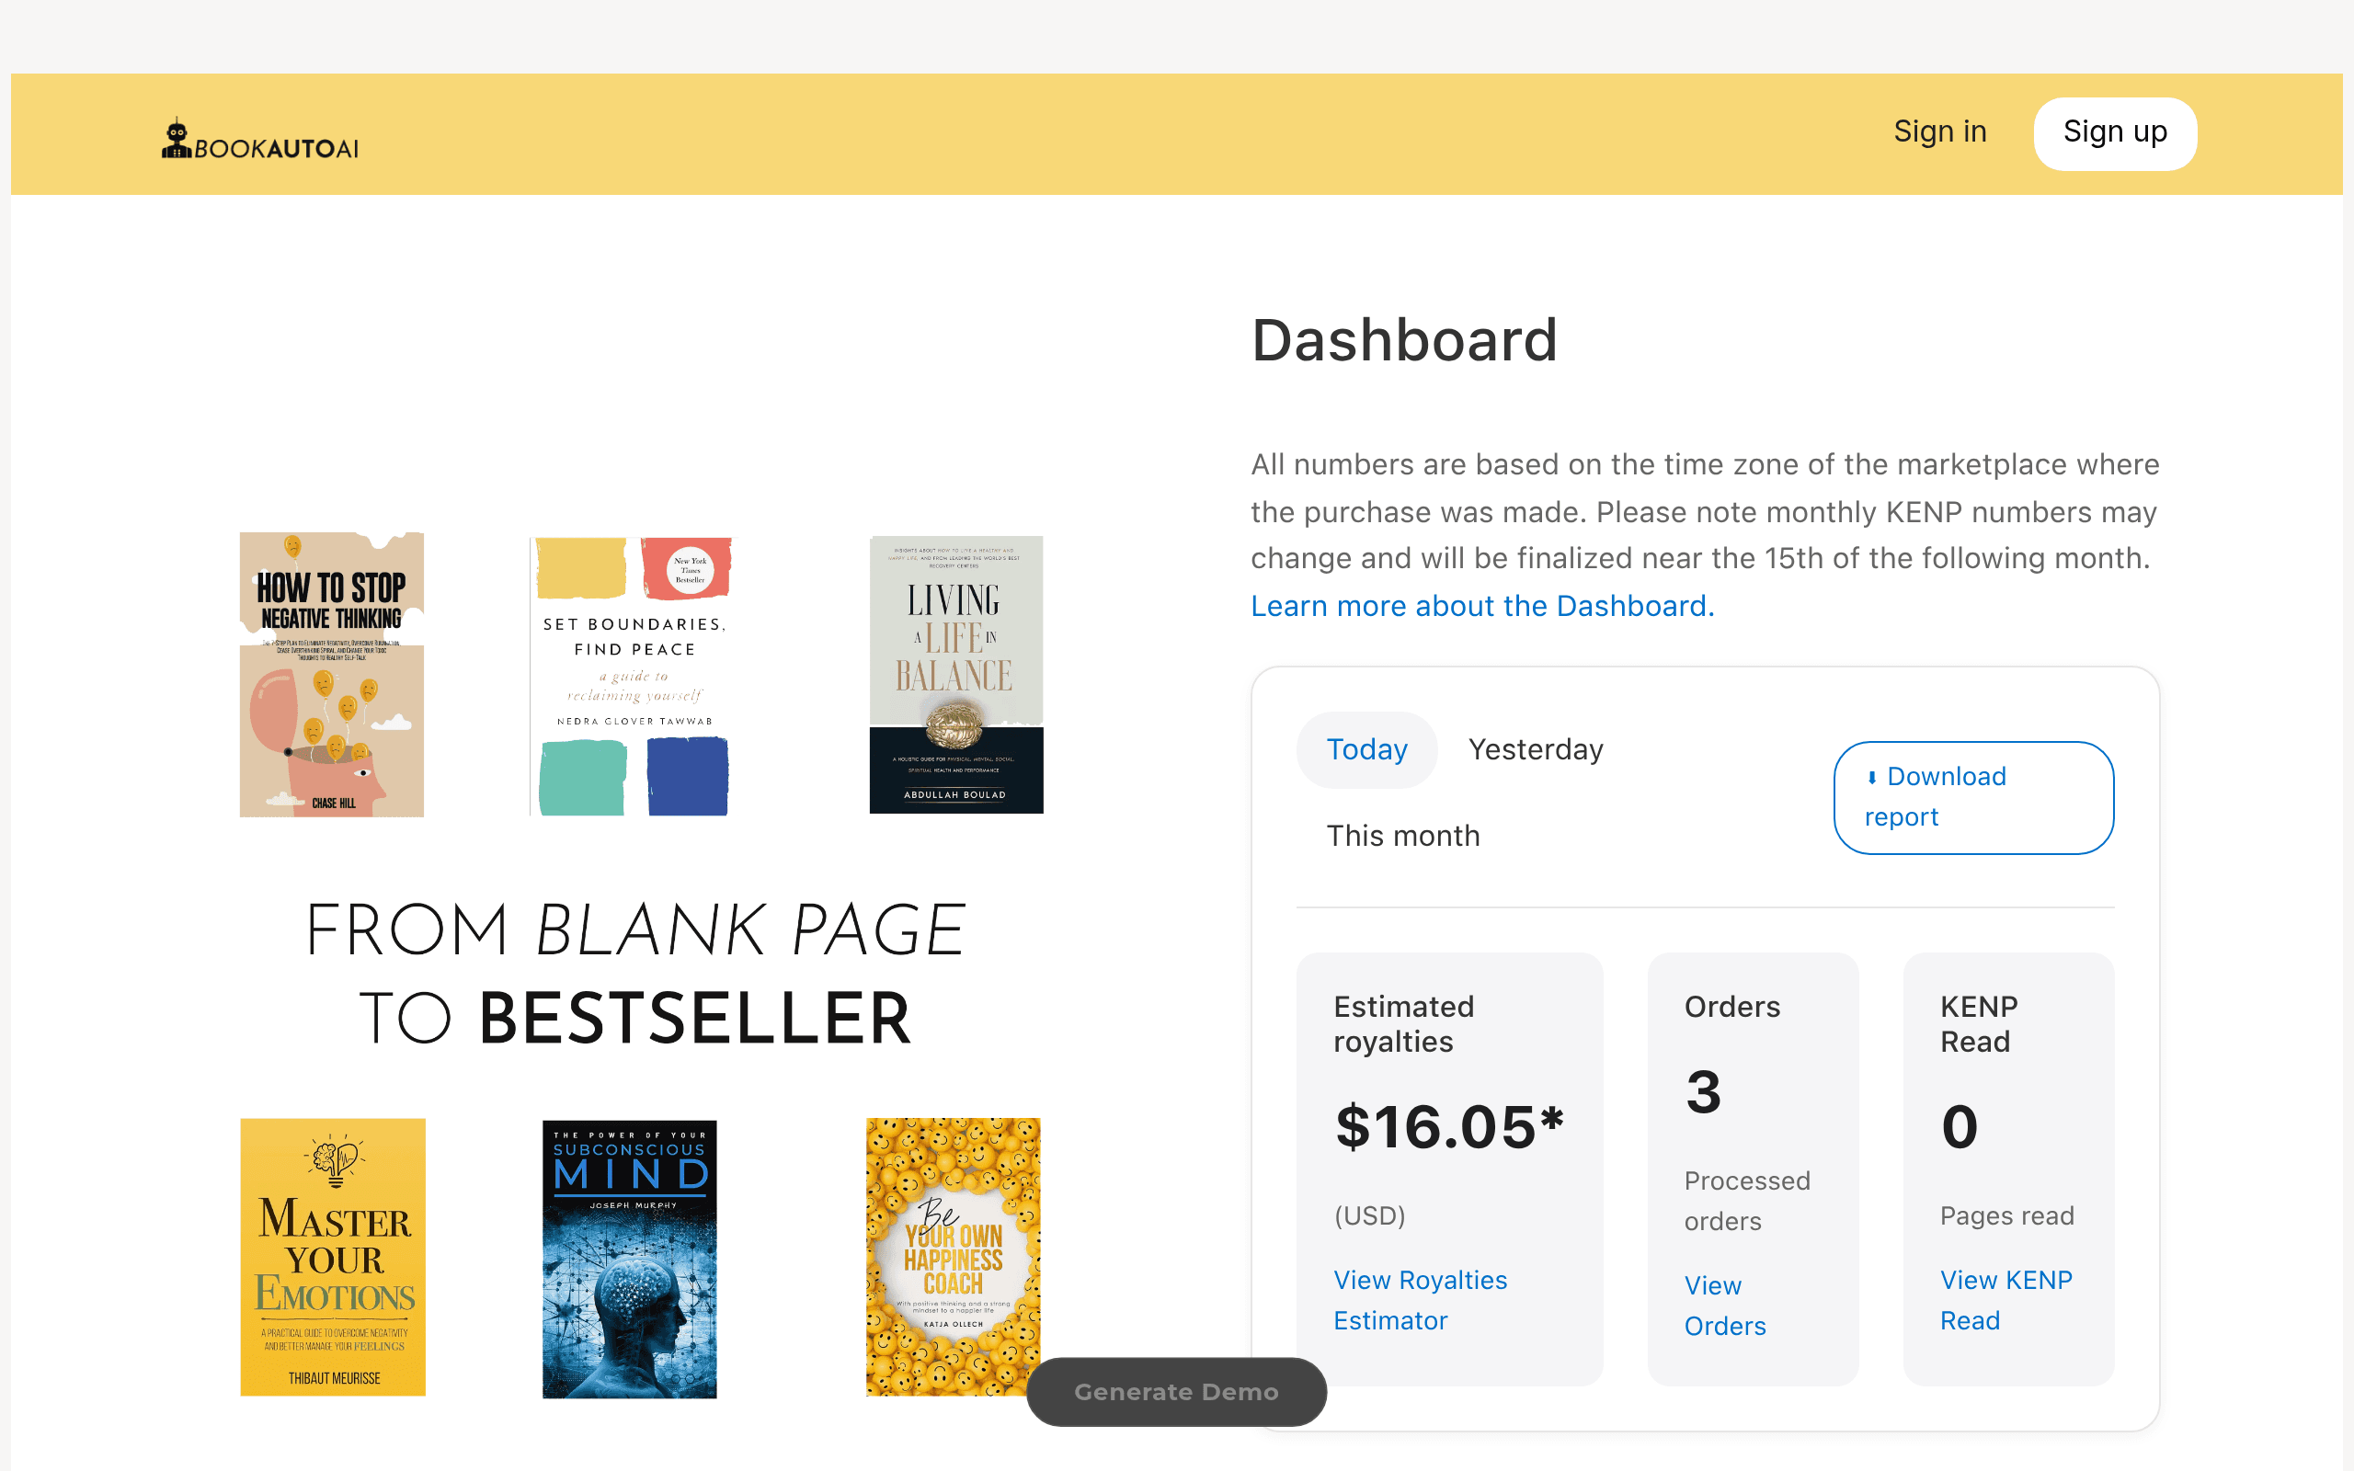Image resolution: width=2354 pixels, height=1471 pixels.
Task: Click the Sign up button
Action: point(2115,133)
